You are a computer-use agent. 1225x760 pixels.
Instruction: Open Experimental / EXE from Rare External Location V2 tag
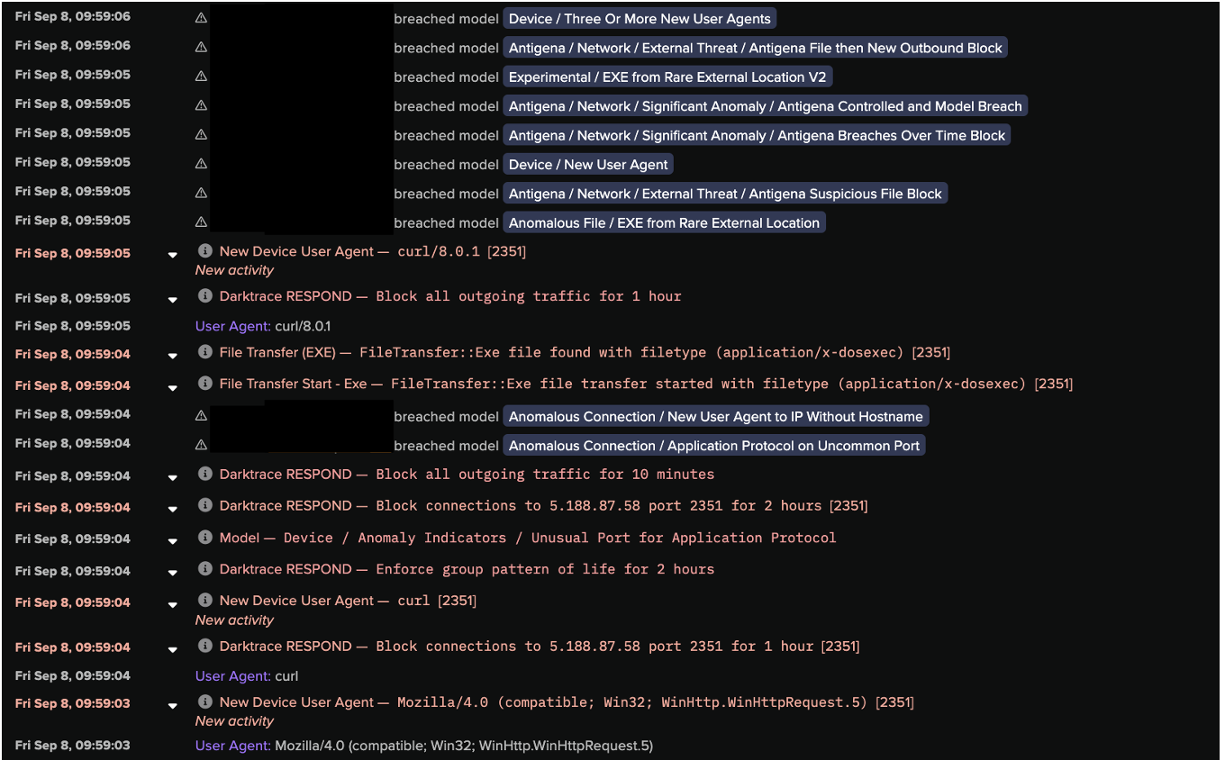pyautogui.click(x=667, y=77)
